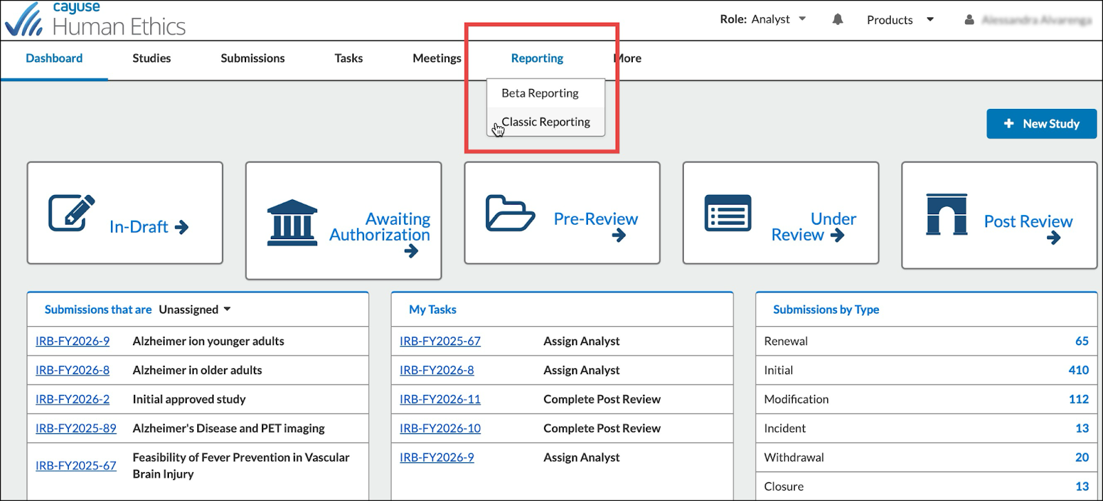Click the My Tasks panel heading
The image size is (1103, 501).
[x=432, y=309]
